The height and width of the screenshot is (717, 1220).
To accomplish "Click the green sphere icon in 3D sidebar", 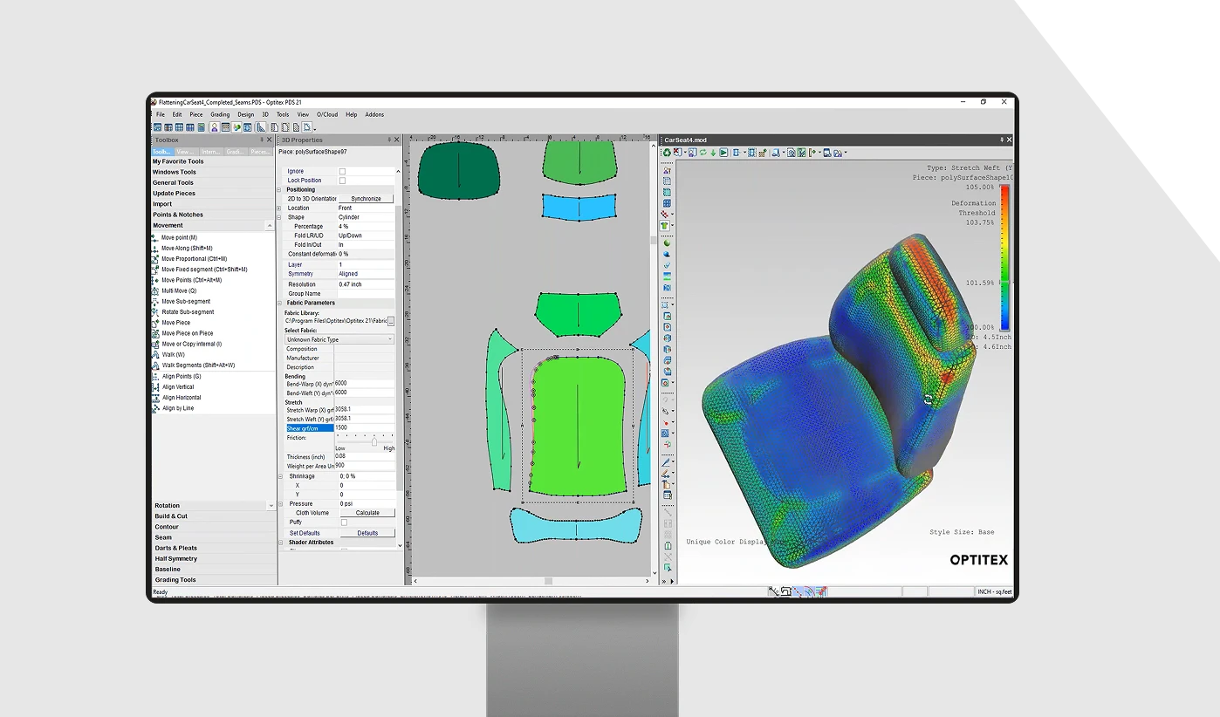I will (x=667, y=243).
